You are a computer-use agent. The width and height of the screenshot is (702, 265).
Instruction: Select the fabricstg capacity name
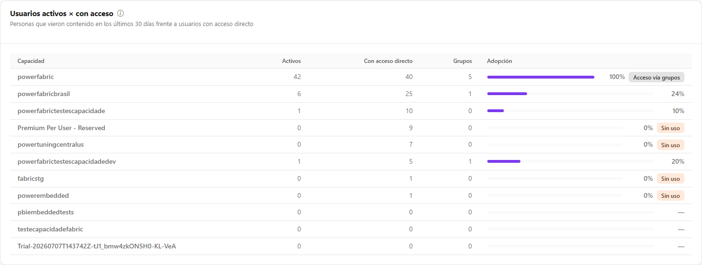[x=31, y=178]
